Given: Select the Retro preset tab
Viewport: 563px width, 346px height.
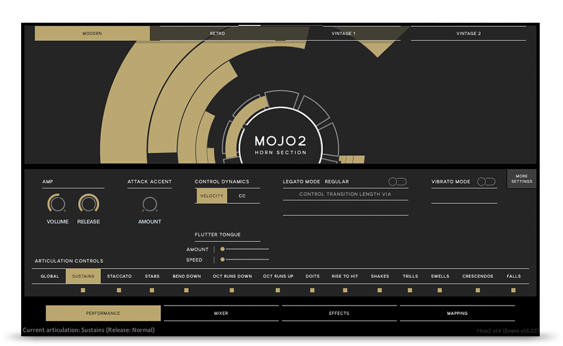Looking at the screenshot, I should (218, 34).
